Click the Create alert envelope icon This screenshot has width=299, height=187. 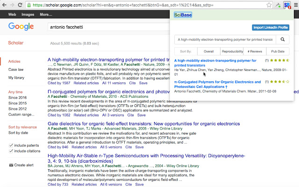(11, 165)
